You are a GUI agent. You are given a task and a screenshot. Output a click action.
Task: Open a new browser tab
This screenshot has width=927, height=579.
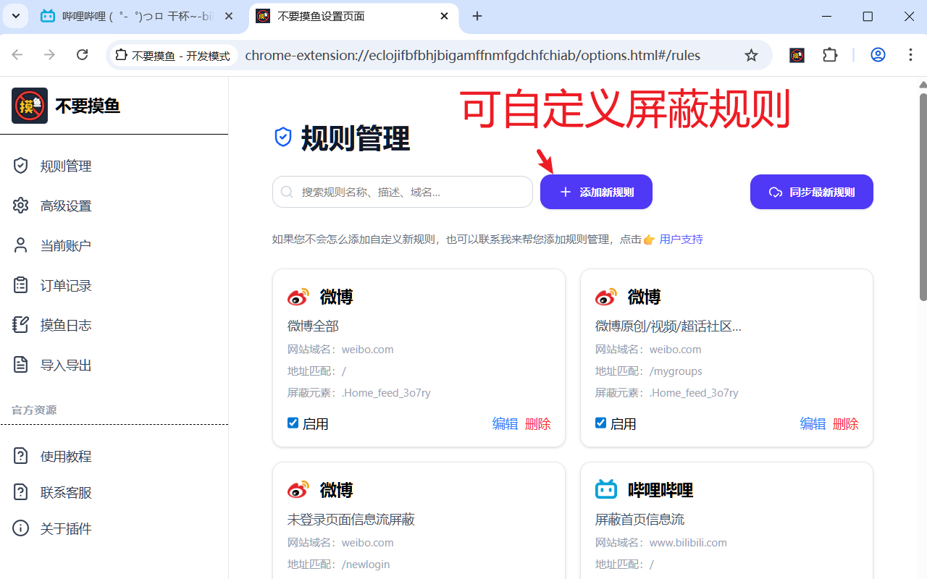point(477,17)
